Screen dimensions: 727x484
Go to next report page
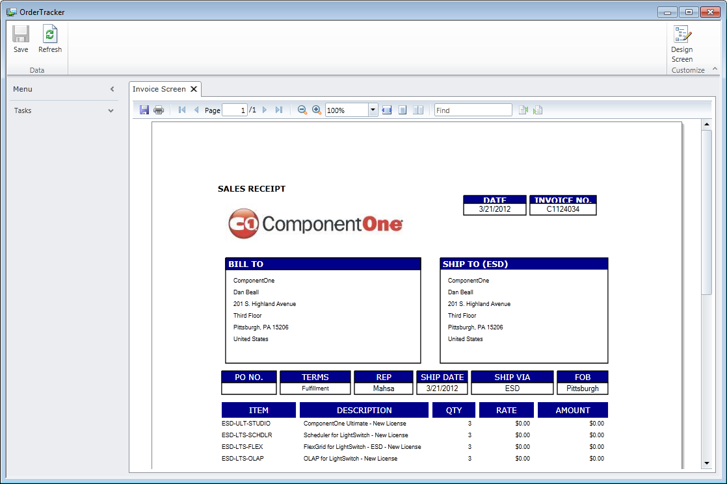click(x=265, y=110)
